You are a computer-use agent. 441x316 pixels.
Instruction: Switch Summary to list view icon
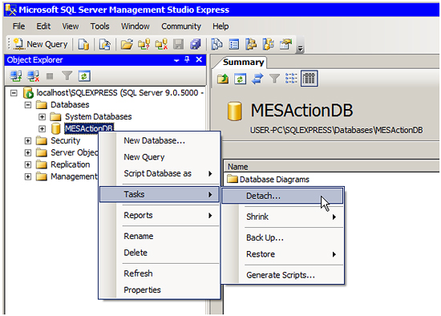pyautogui.click(x=291, y=79)
